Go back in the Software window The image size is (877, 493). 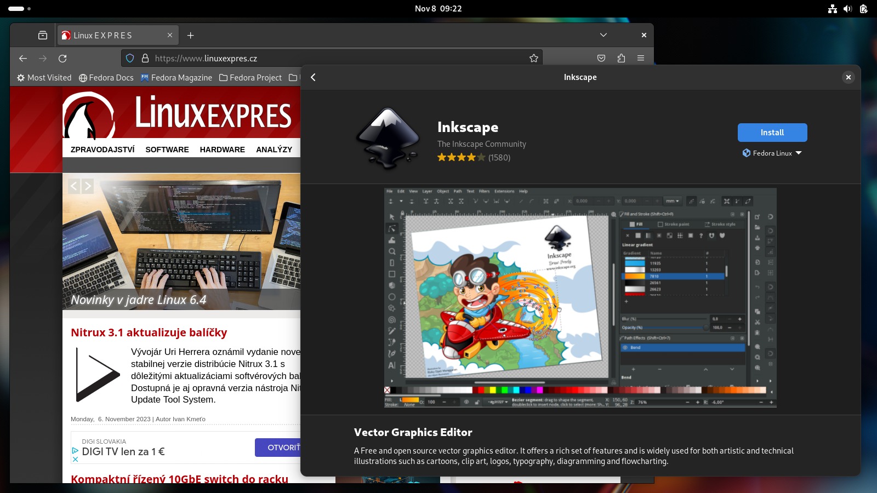click(314, 77)
